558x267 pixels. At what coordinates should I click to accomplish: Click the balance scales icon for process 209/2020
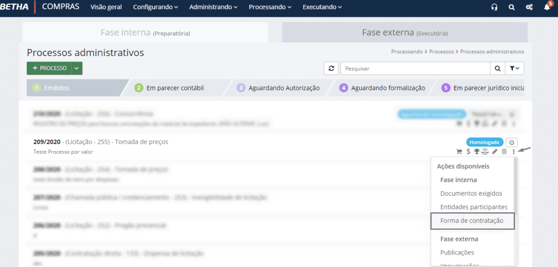pos(485,152)
